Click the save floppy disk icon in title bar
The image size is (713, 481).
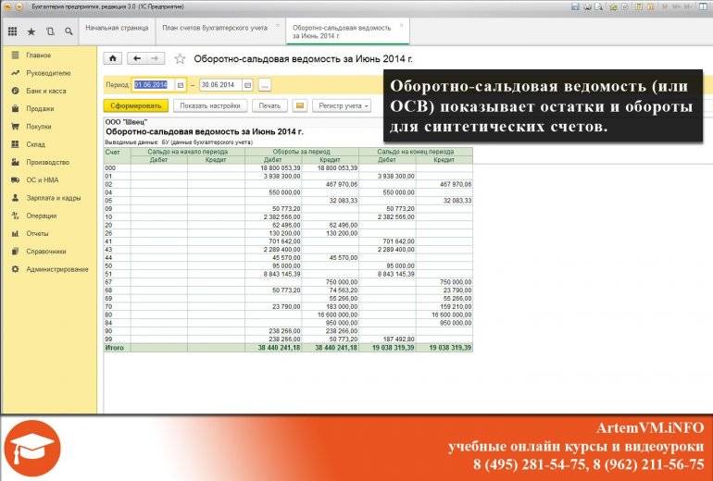click(576, 6)
